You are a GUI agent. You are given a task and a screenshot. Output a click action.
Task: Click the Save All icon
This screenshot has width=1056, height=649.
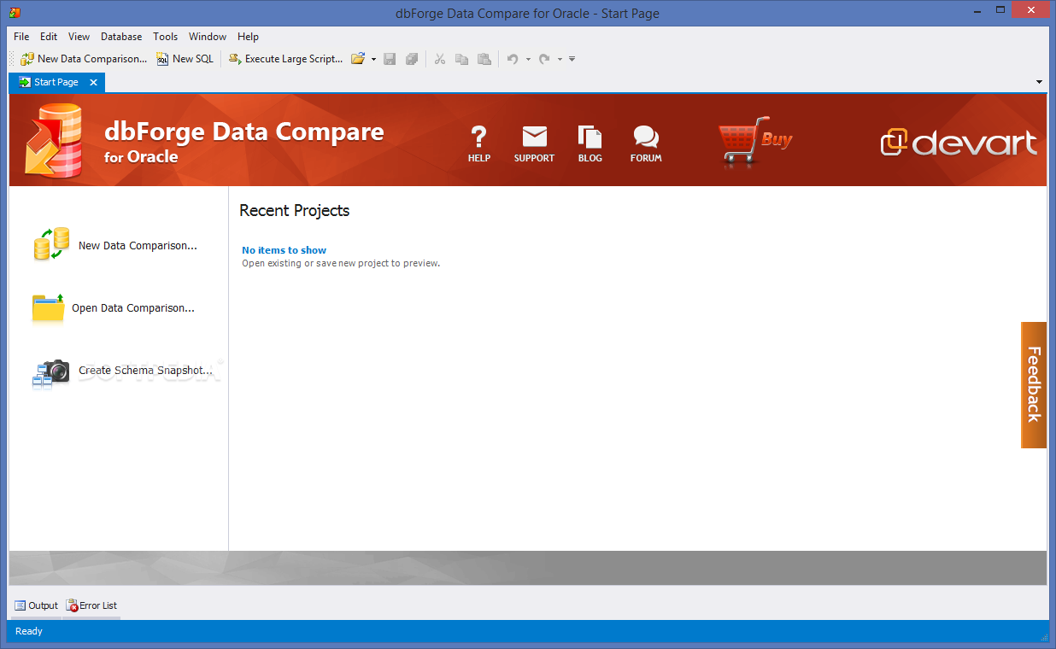pyautogui.click(x=412, y=59)
